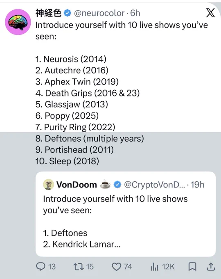Image resolution: width=221 pixels, height=279 pixels.
Task: Click the VonDoom display name
Action: coord(77,185)
